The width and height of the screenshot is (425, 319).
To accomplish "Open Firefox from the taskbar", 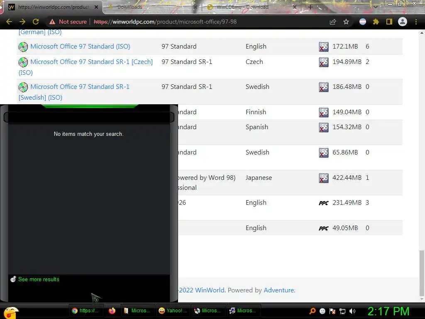I will tap(112, 311).
